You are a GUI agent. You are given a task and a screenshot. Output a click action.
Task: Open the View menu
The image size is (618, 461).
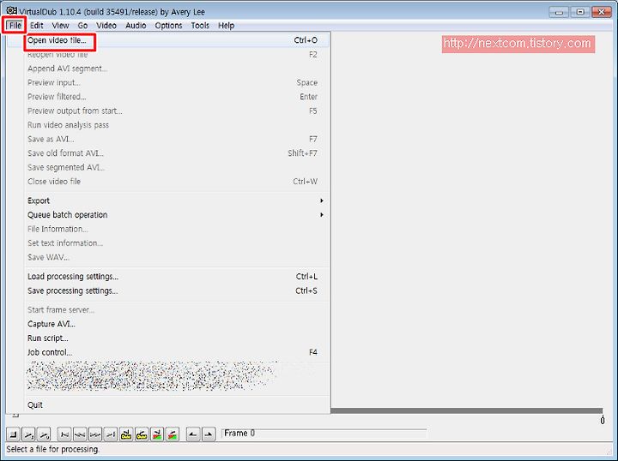pyautogui.click(x=60, y=26)
